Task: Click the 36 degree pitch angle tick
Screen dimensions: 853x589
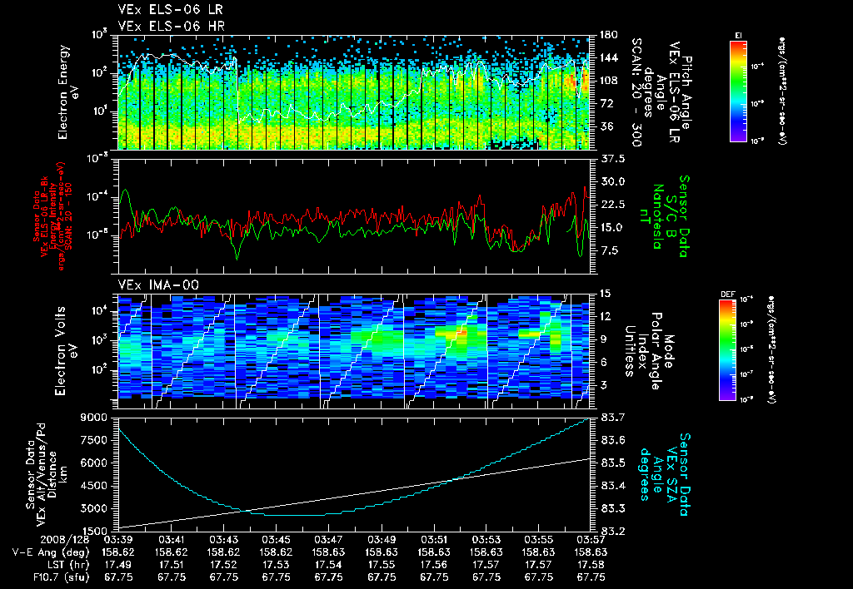Action: coord(607,126)
